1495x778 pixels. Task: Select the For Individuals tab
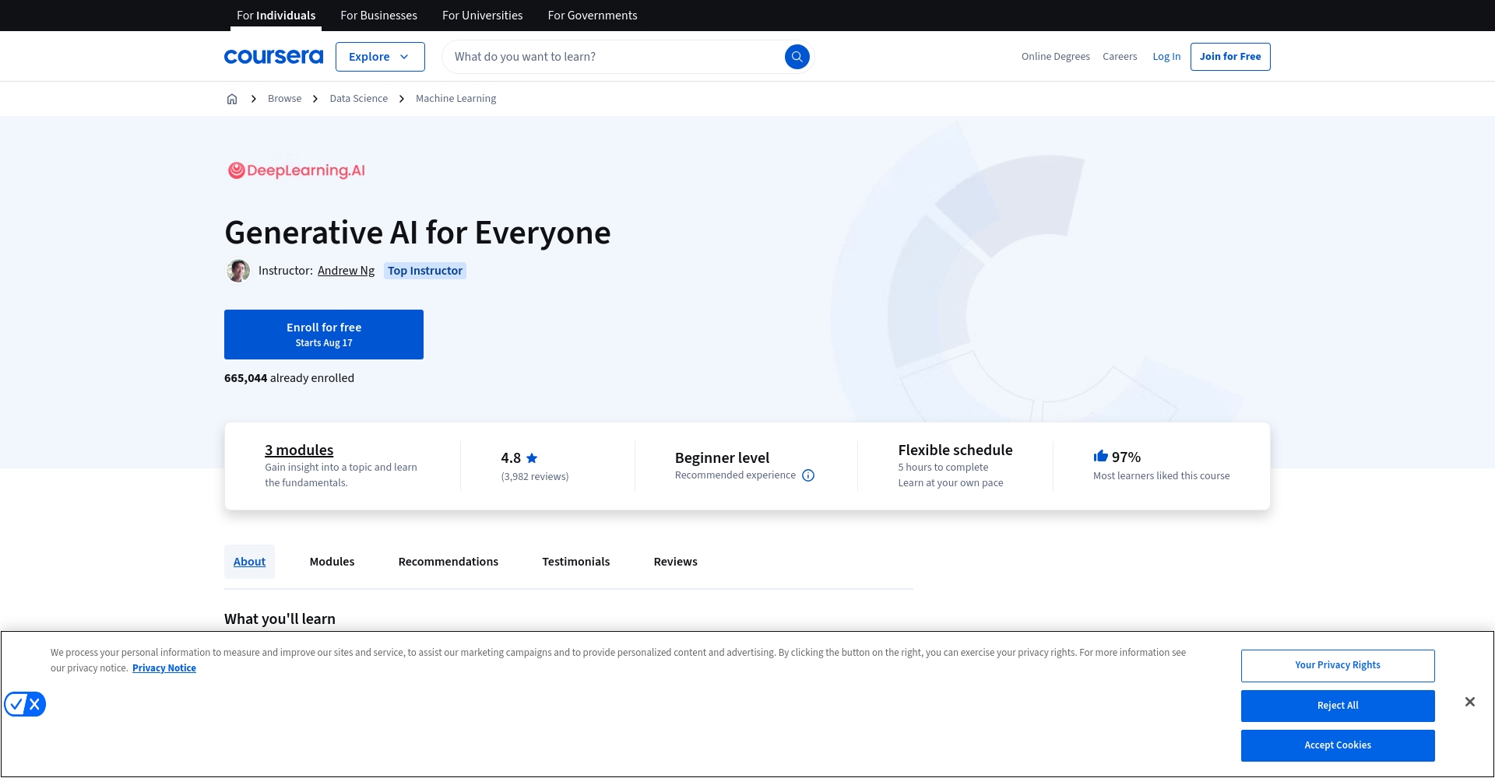click(x=276, y=16)
